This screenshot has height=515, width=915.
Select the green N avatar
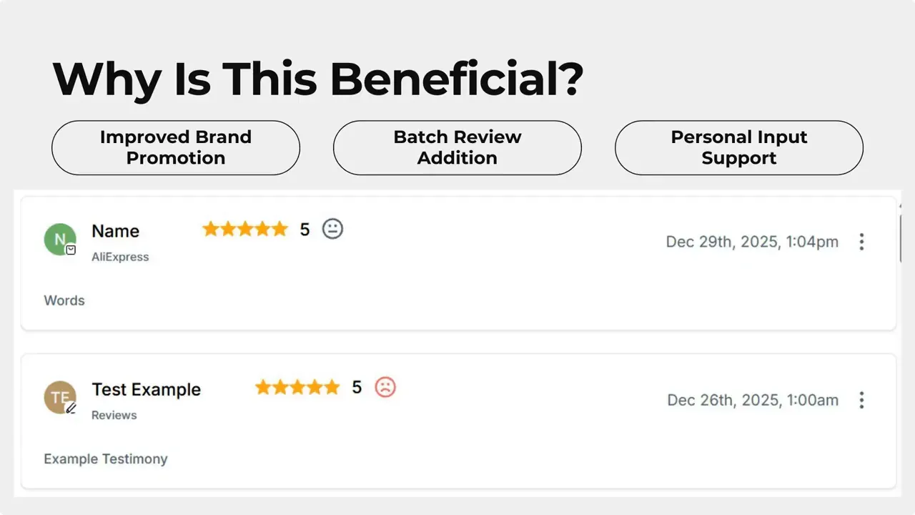[x=60, y=239]
